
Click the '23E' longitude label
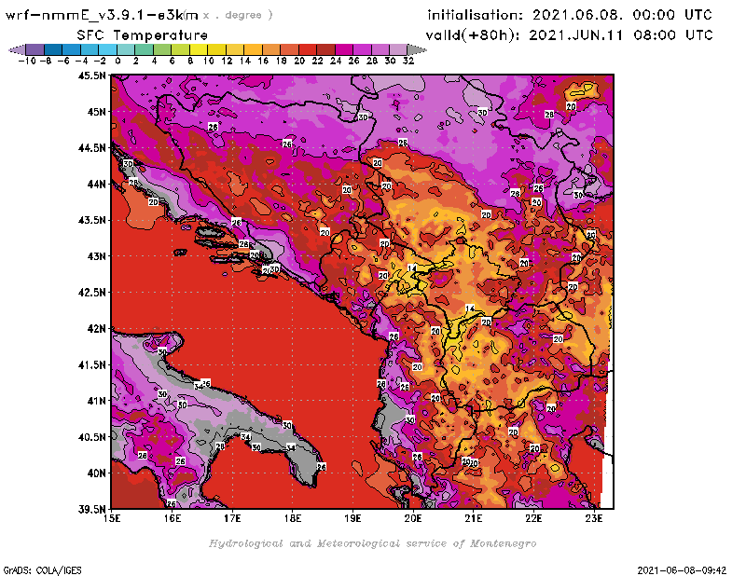[x=594, y=518]
